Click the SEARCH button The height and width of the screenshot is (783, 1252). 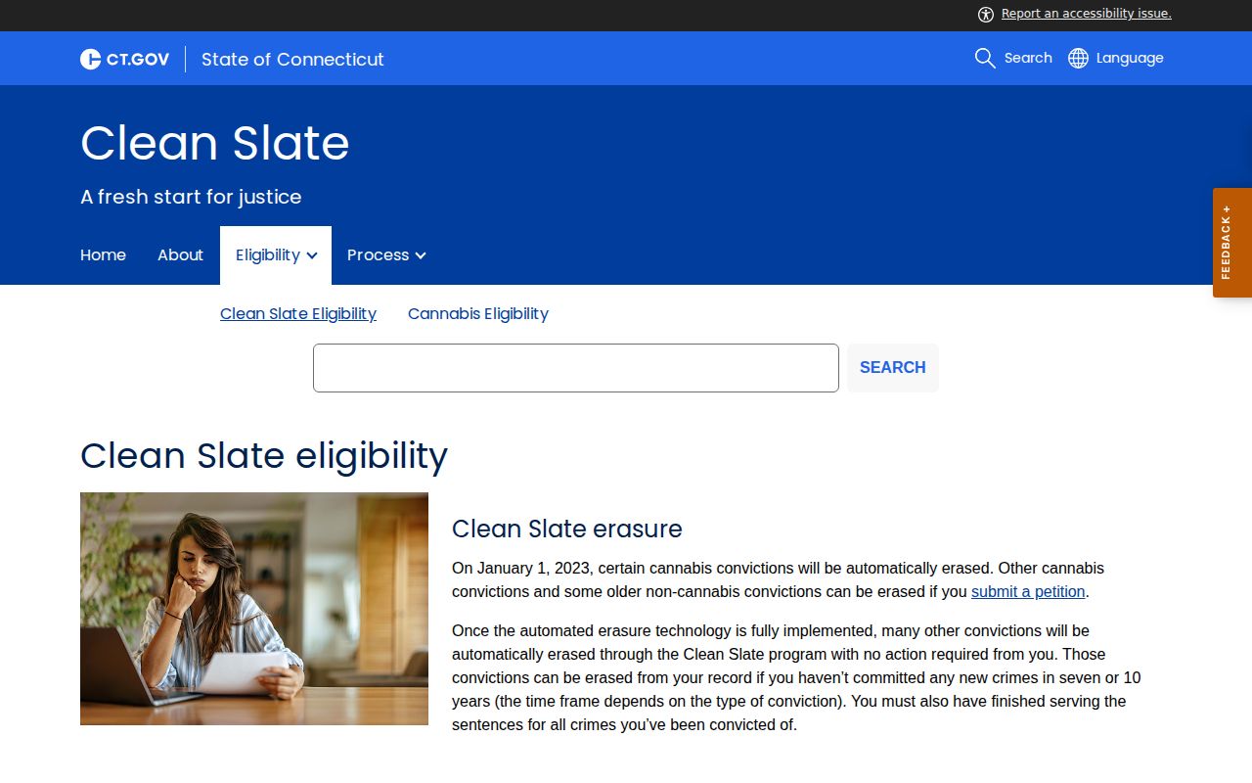point(893,368)
